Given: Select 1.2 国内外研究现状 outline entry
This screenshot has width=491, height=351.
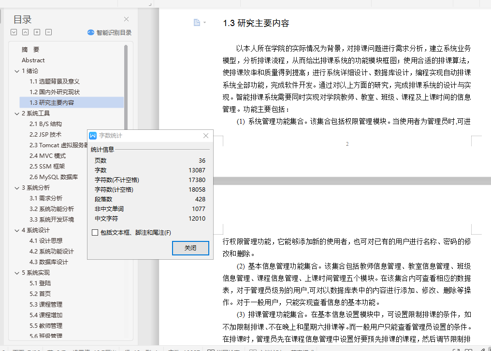Looking at the screenshot, I should [55, 92].
